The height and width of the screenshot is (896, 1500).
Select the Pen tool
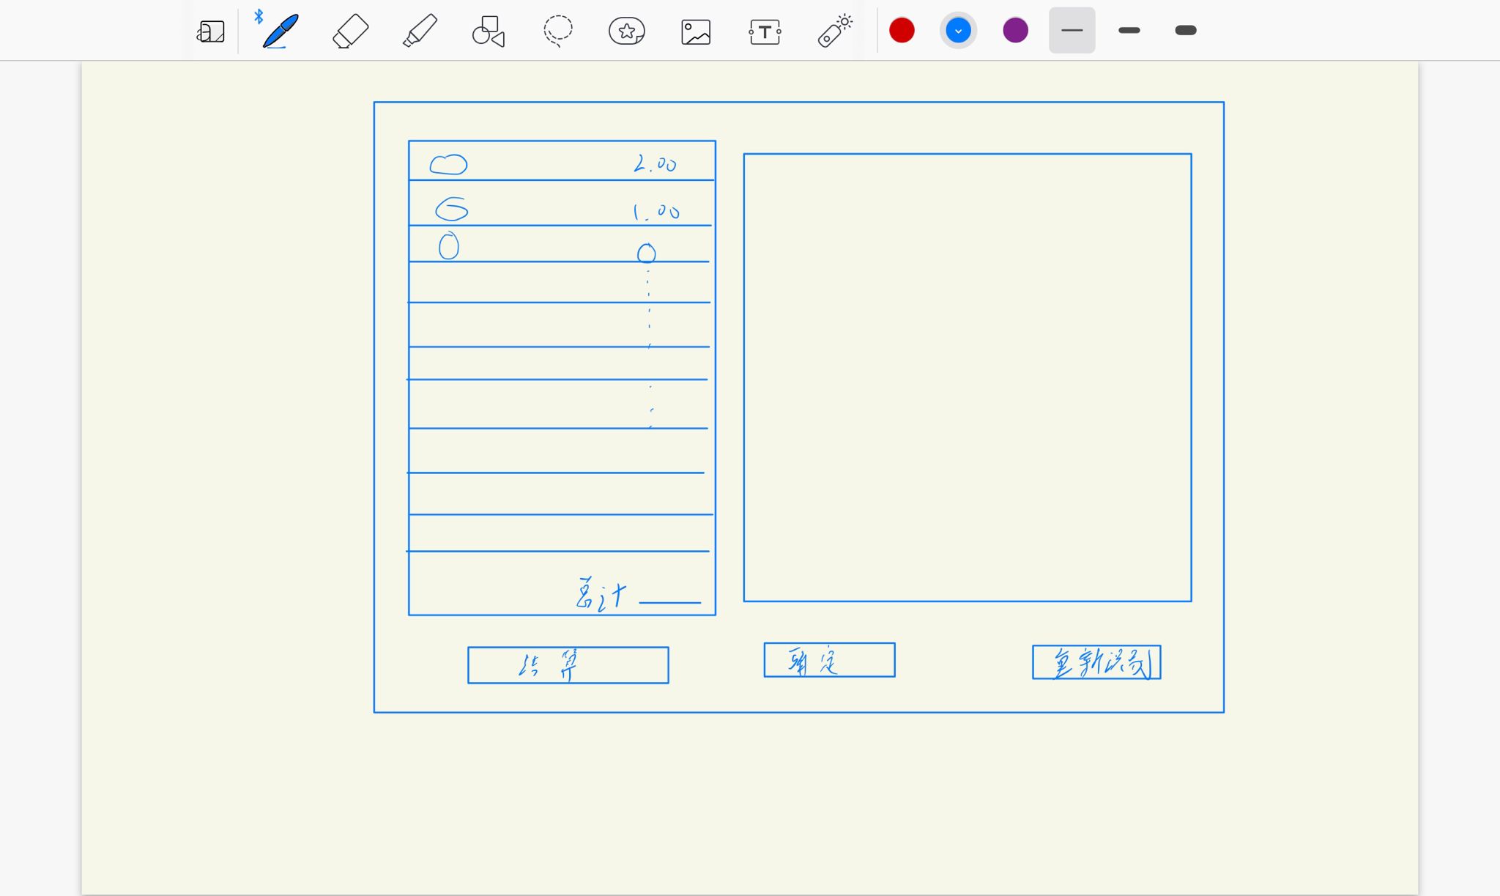tap(281, 30)
